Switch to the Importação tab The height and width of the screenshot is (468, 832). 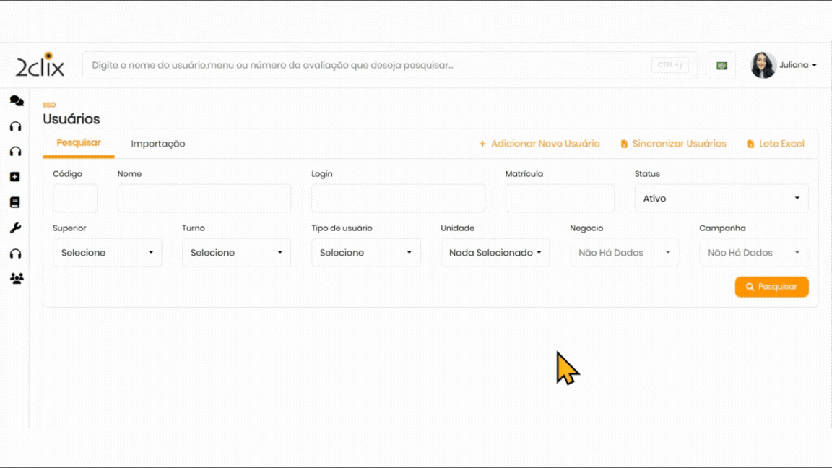tap(158, 144)
